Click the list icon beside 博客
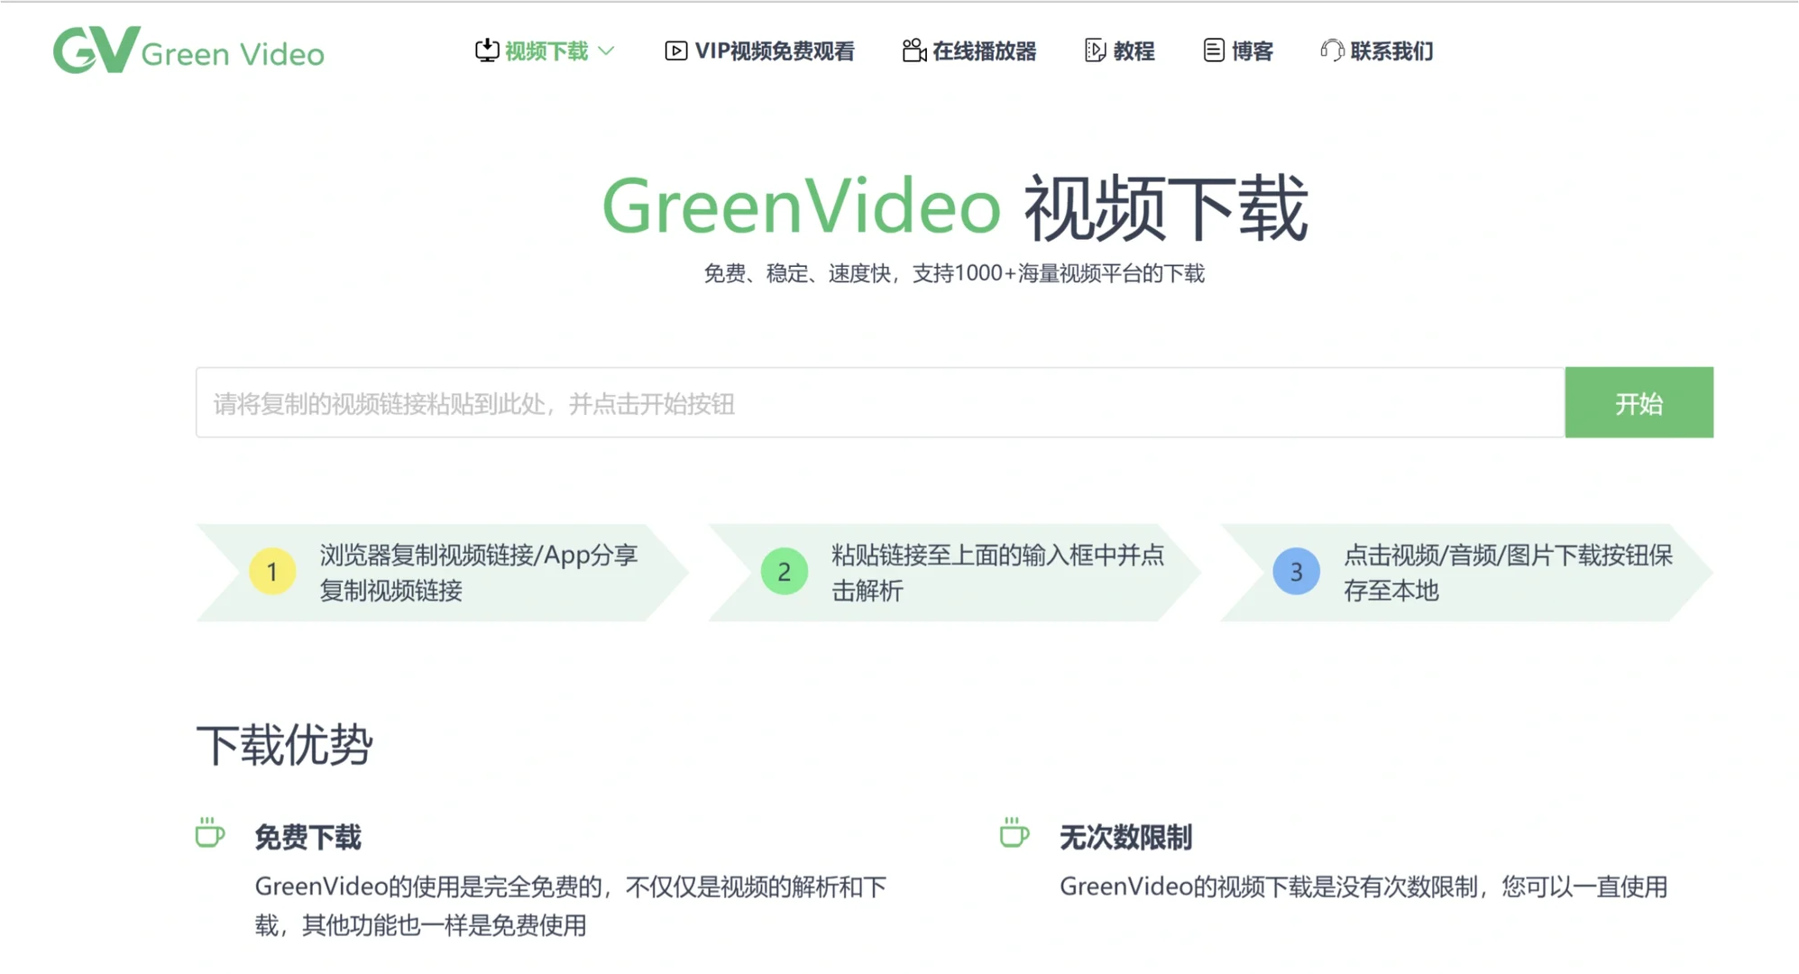Image resolution: width=1799 pixels, height=974 pixels. click(x=1213, y=51)
